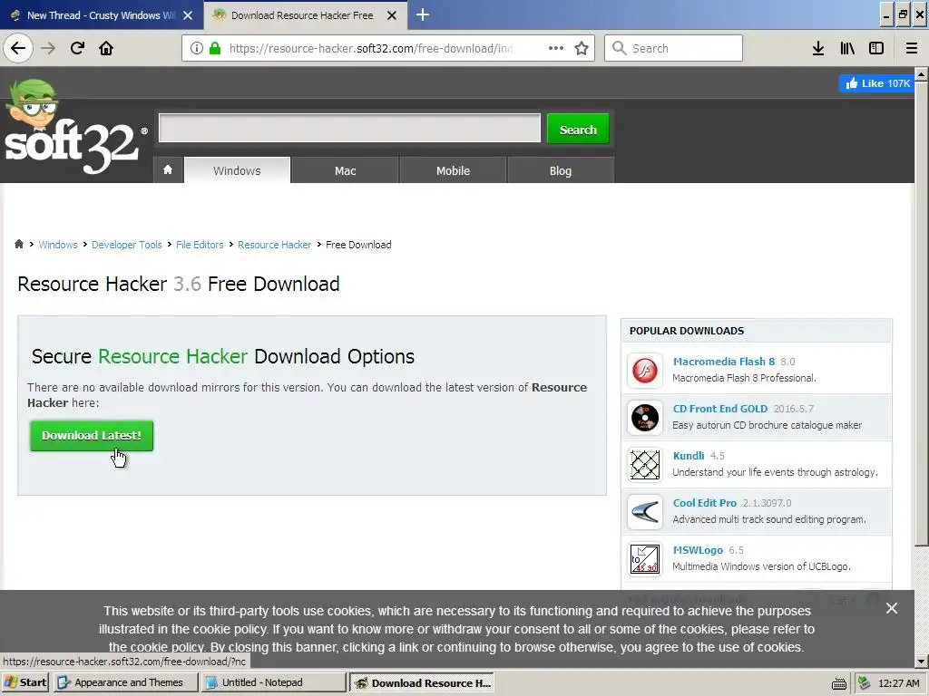The image size is (929, 696).
Task: Open the Cool Edit Pro link
Action: click(705, 503)
